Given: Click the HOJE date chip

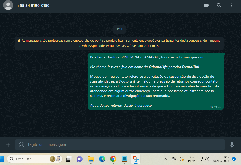Looking at the screenshot, I should coord(119,29).
